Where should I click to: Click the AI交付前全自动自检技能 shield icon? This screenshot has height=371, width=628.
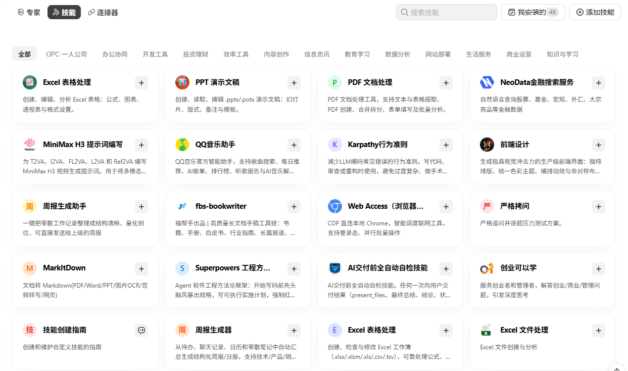pyautogui.click(x=335, y=268)
